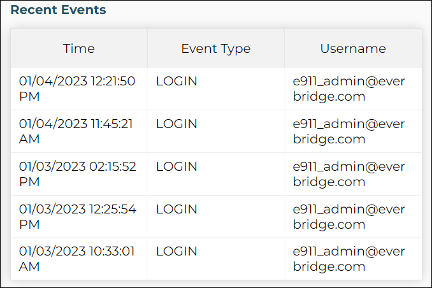Select the 01/04/2023 11:45:21 AM time cell
This screenshot has width=432, height=288.
point(76,131)
